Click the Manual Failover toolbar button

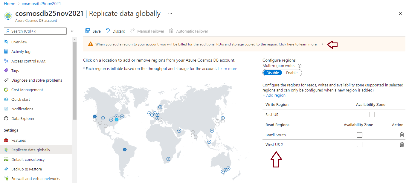tap(147, 31)
